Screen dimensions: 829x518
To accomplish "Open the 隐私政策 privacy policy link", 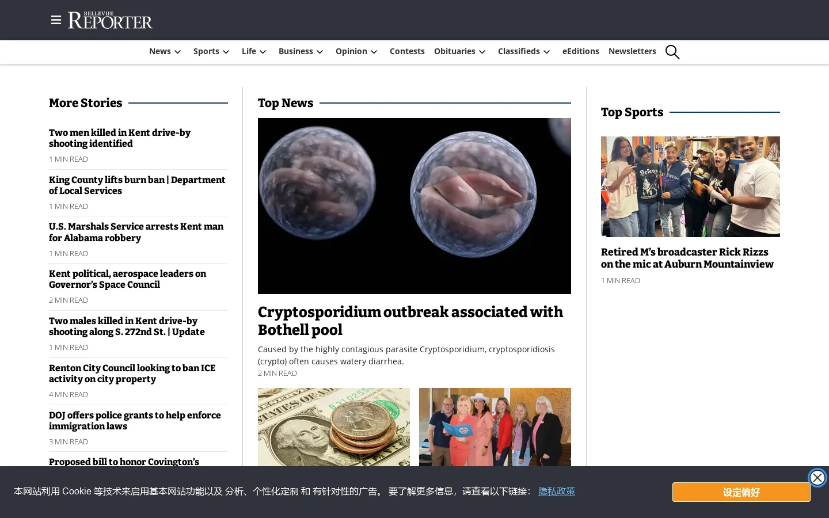I will click(x=557, y=492).
